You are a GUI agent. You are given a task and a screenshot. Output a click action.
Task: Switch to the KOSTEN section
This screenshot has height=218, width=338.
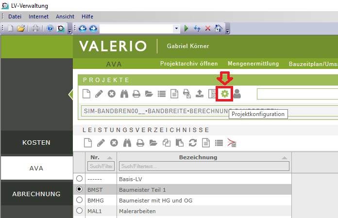(36, 143)
